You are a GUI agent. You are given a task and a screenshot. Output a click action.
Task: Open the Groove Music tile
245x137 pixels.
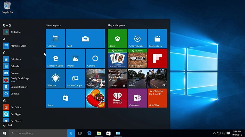point(137,39)
